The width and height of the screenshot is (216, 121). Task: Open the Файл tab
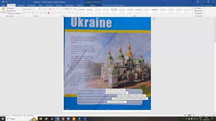coord(3,5)
